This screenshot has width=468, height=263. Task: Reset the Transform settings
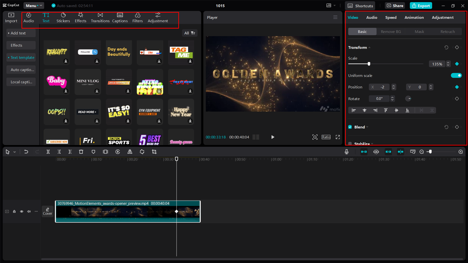click(446, 48)
